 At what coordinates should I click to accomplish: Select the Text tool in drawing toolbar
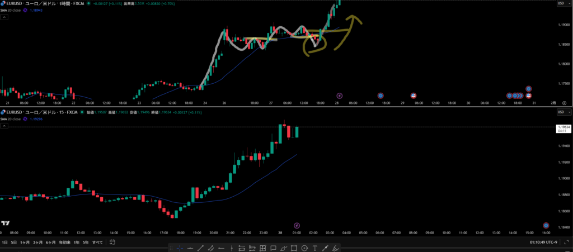(315, 248)
